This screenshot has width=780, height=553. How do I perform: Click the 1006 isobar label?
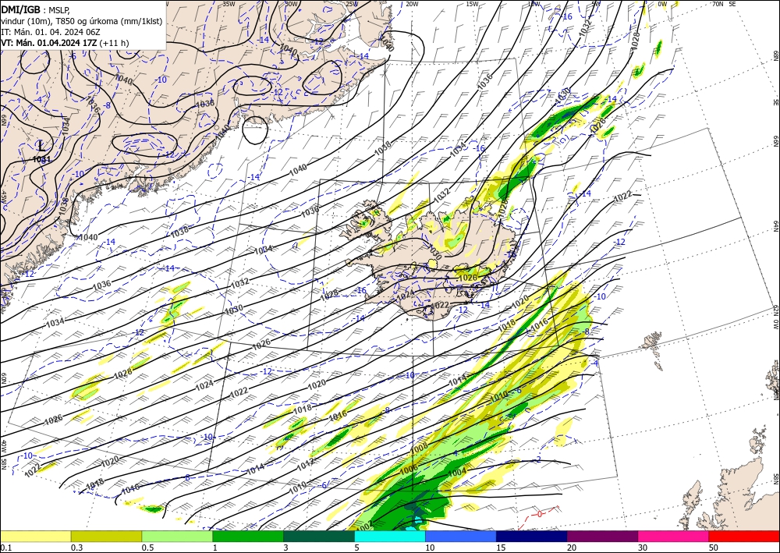click(x=409, y=469)
